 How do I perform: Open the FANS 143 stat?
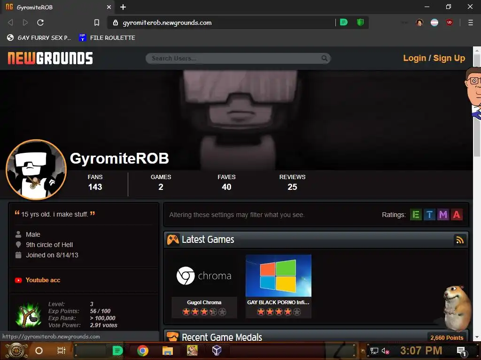click(x=95, y=182)
